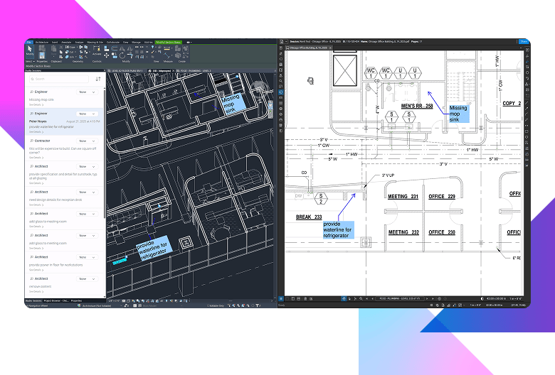
Task: Click the Paste clipboard icon
Action: (54, 50)
